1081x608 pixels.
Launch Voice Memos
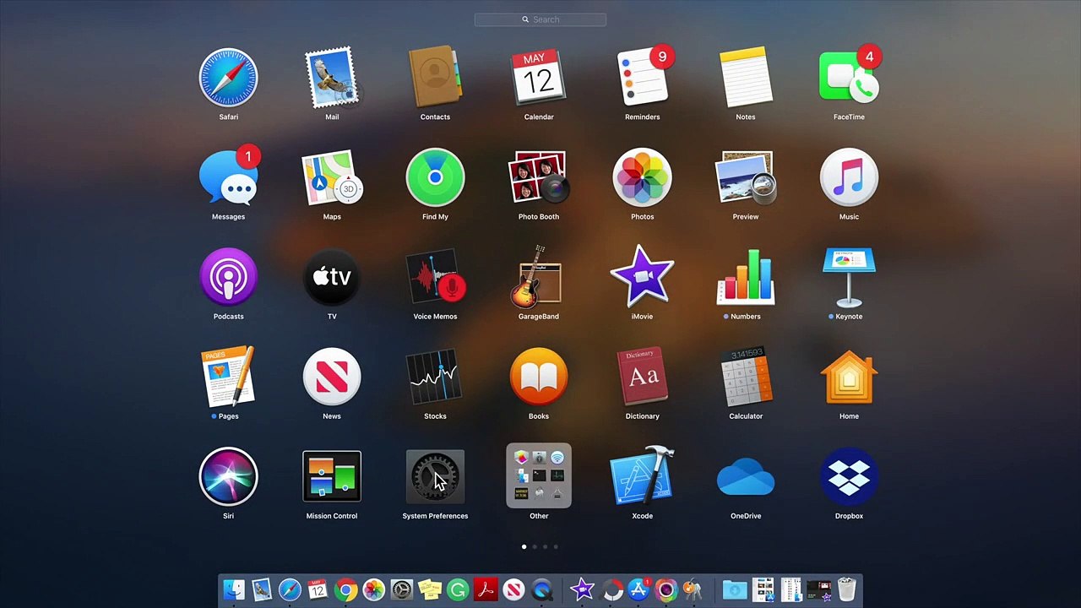click(x=435, y=277)
